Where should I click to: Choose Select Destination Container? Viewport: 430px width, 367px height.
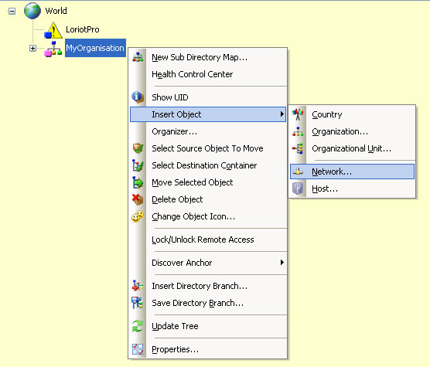point(208,165)
